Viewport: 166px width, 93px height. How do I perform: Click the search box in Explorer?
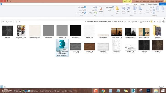pos(8,22)
